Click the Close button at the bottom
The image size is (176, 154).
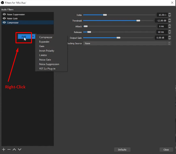(x=166, y=150)
